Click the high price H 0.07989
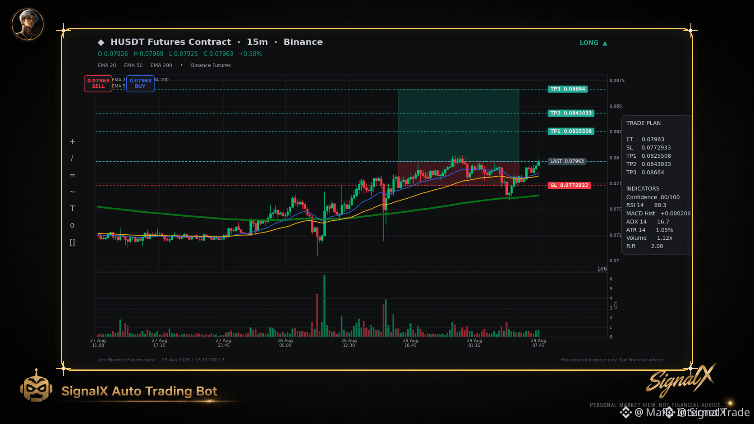754x424 pixels. pyautogui.click(x=148, y=54)
